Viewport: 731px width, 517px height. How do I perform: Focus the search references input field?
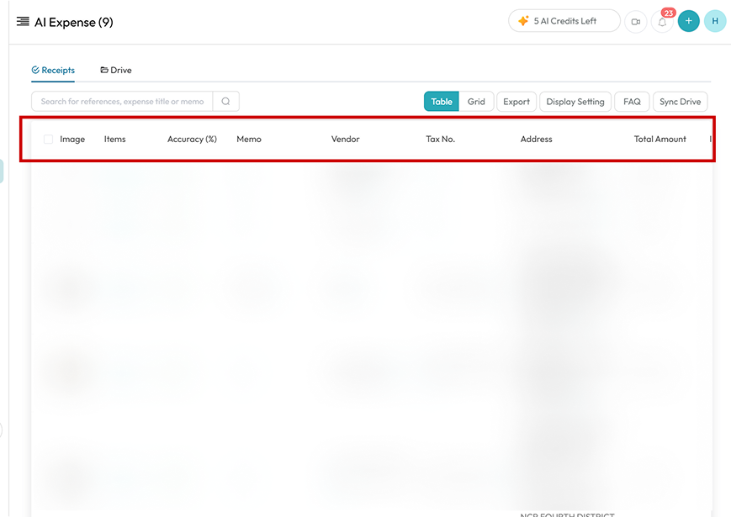tap(122, 102)
